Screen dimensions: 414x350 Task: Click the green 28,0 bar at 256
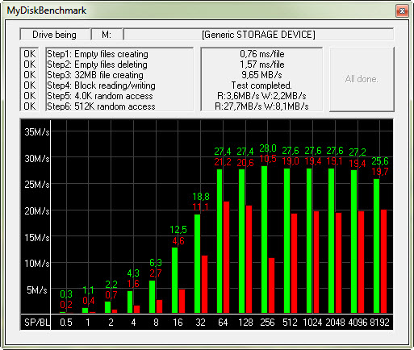click(x=265, y=240)
